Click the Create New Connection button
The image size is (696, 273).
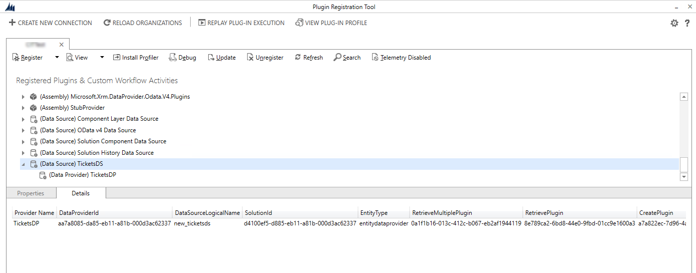point(51,23)
